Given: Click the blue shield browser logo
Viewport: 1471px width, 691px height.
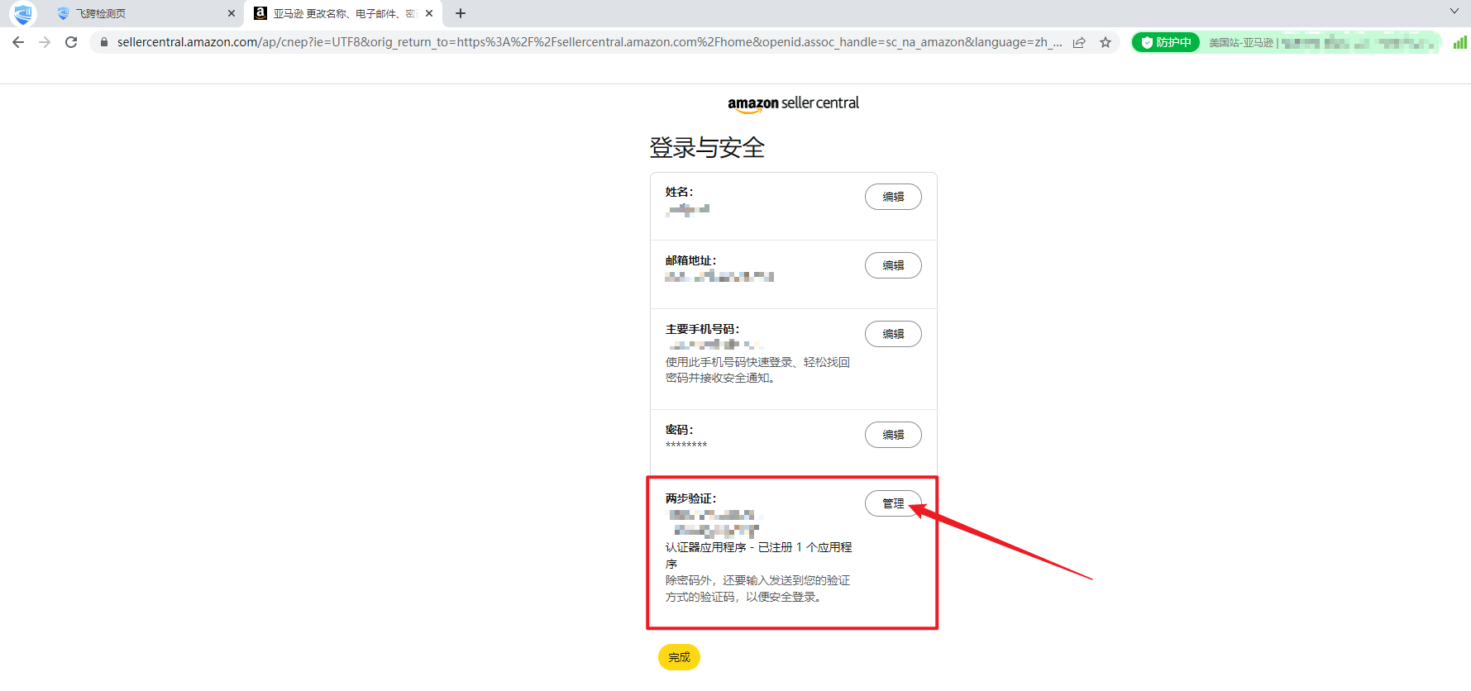Looking at the screenshot, I should coord(22,13).
